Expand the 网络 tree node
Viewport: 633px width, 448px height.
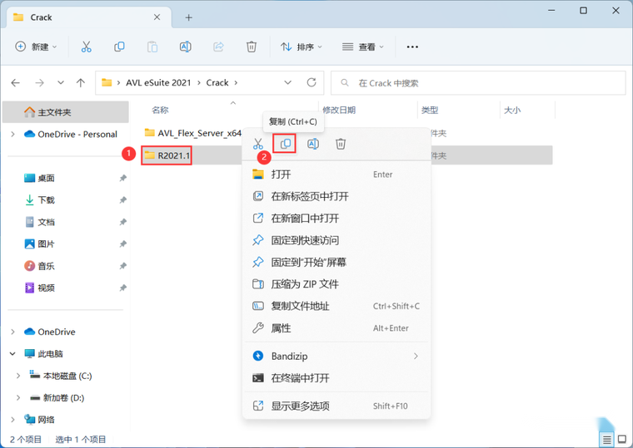[x=13, y=420]
